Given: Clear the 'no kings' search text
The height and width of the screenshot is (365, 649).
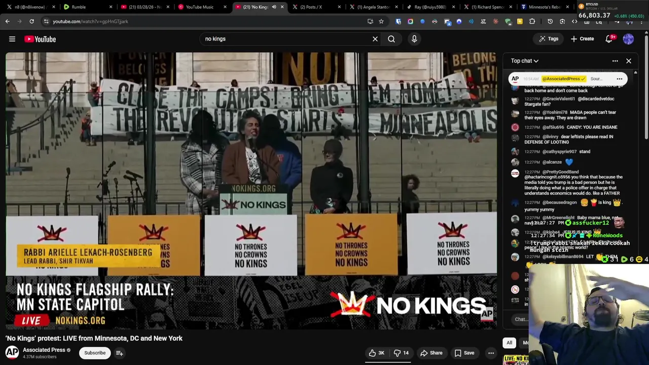Looking at the screenshot, I should (375, 39).
